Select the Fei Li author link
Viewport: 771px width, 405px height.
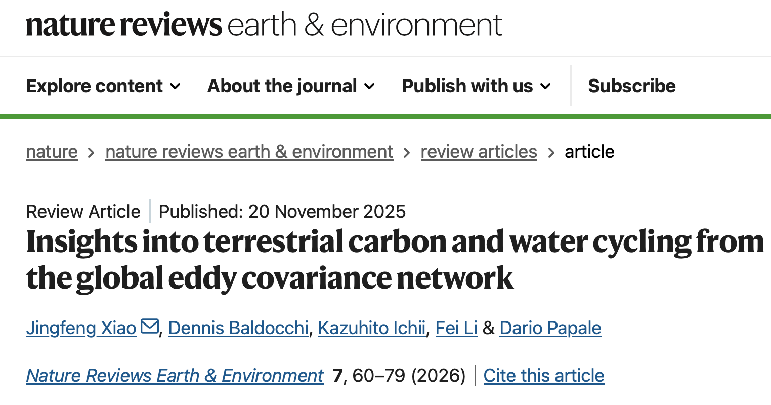pyautogui.click(x=456, y=328)
